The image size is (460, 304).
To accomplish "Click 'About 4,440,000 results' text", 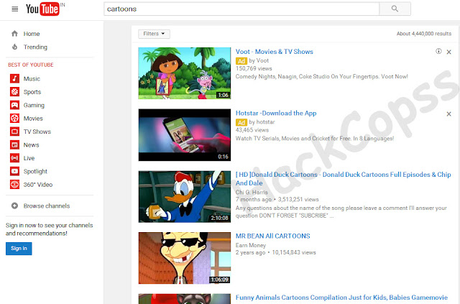I will coord(424,34).
